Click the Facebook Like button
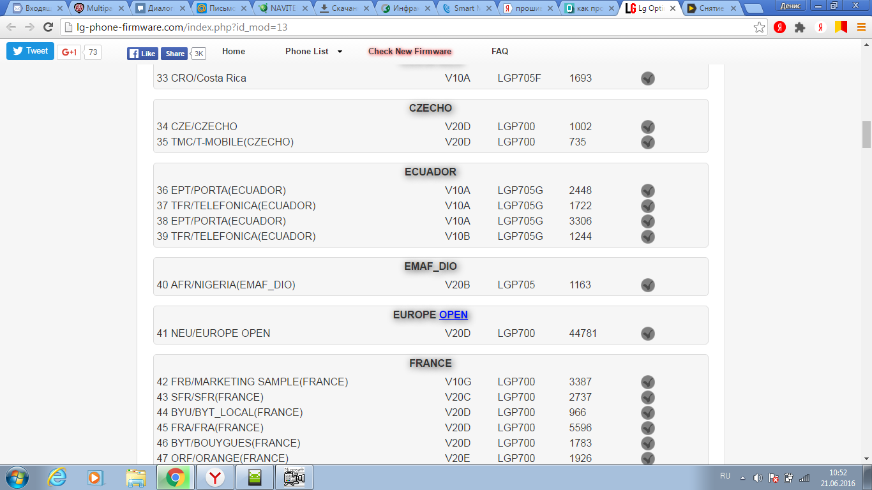The height and width of the screenshot is (490, 872). tap(142, 54)
